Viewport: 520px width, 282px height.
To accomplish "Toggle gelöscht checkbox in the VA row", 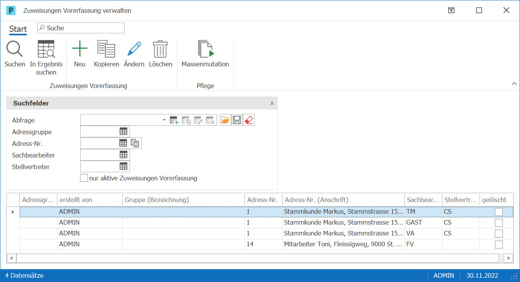I will pyautogui.click(x=499, y=234).
